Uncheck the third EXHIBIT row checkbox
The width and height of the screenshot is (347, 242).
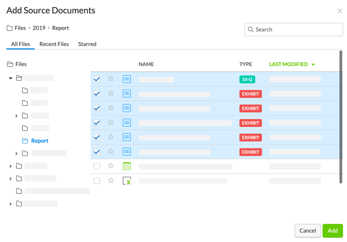(97, 123)
